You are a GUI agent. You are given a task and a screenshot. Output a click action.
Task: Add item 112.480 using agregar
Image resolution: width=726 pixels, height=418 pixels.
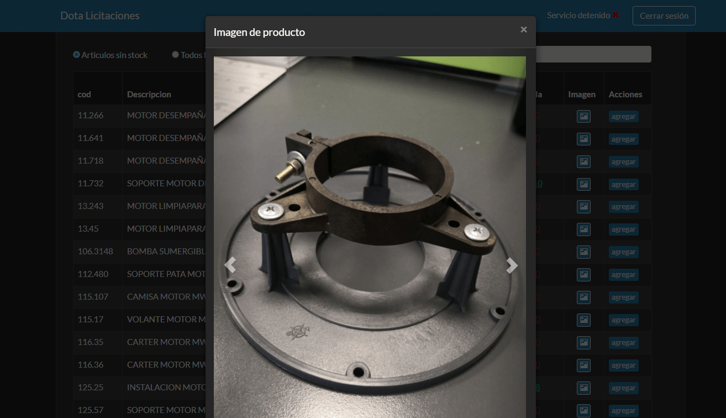pos(623,275)
